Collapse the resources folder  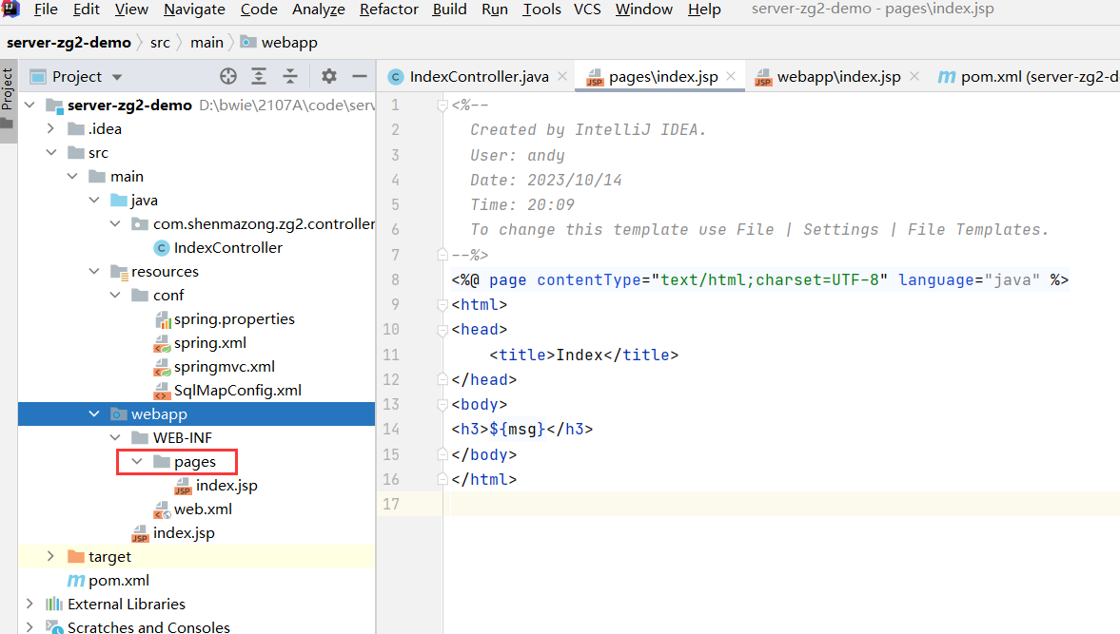(x=94, y=272)
